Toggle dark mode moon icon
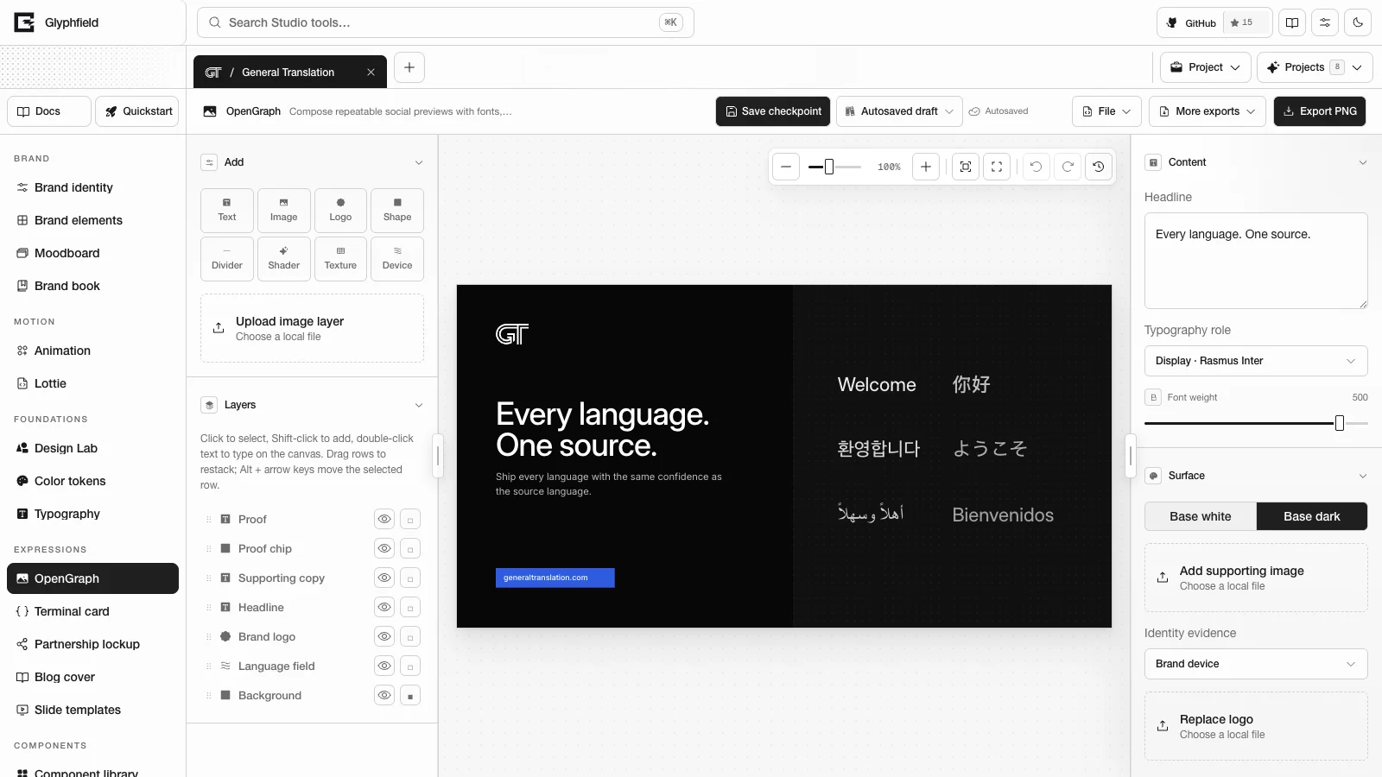This screenshot has width=1382, height=777. pyautogui.click(x=1358, y=22)
